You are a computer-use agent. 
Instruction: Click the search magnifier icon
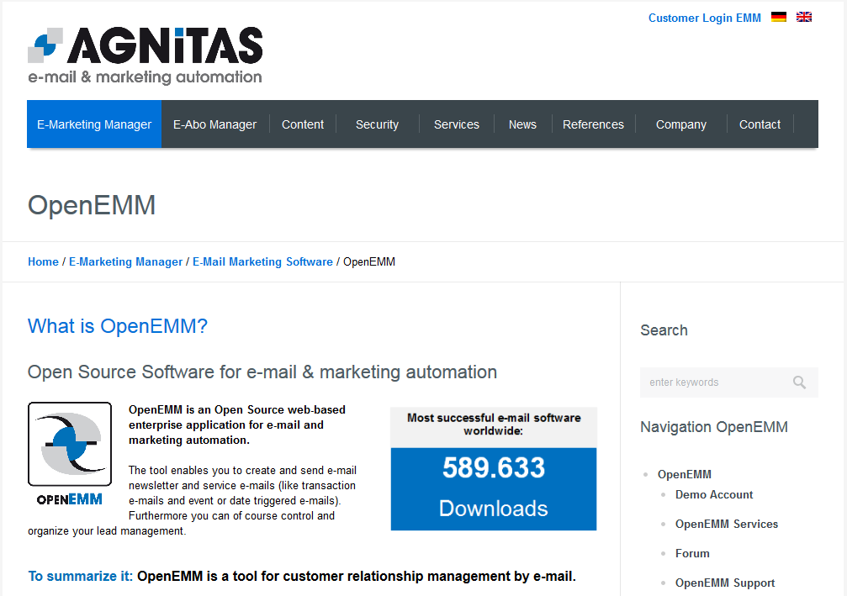pos(799,382)
